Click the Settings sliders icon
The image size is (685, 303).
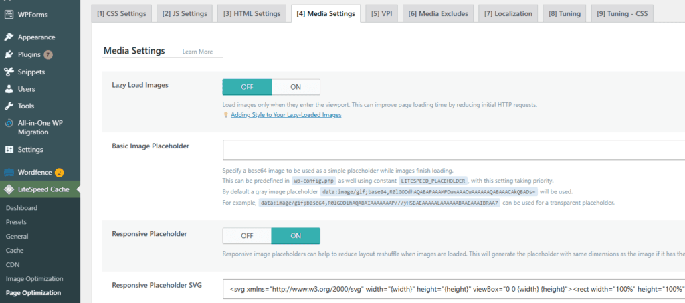pyautogui.click(x=9, y=150)
